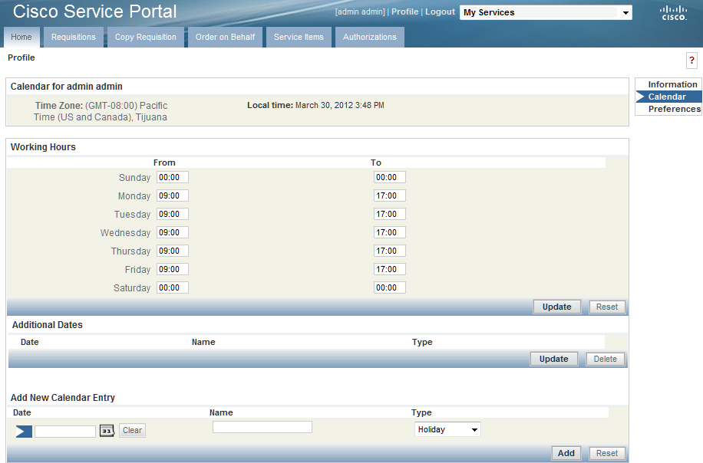Edit the Wednesday From time field

click(x=173, y=232)
